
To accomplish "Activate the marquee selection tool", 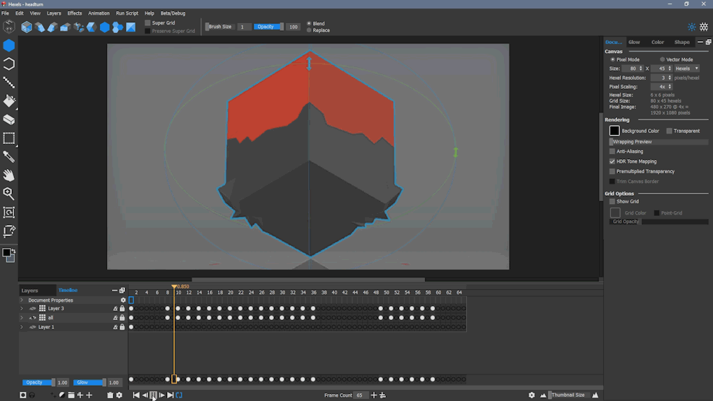I will 9,138.
